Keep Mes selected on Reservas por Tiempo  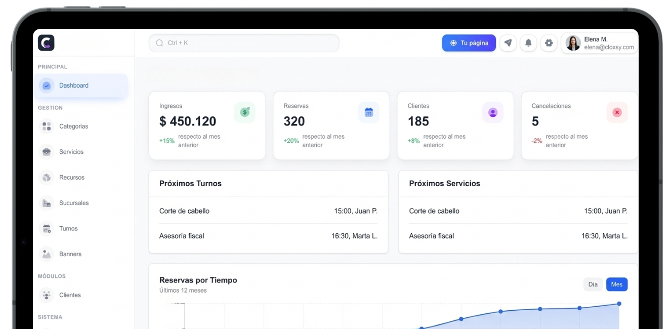[x=617, y=284]
